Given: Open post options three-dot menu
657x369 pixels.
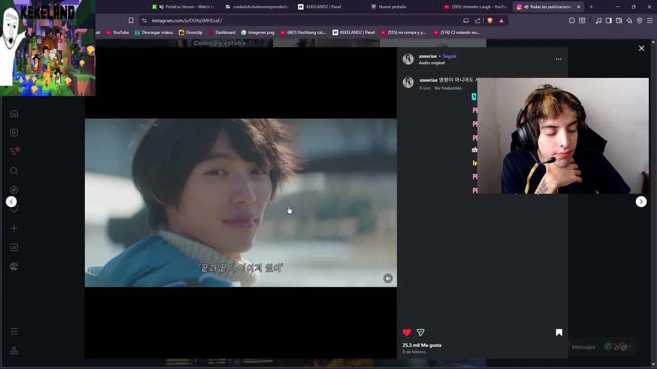Looking at the screenshot, I should [558, 59].
